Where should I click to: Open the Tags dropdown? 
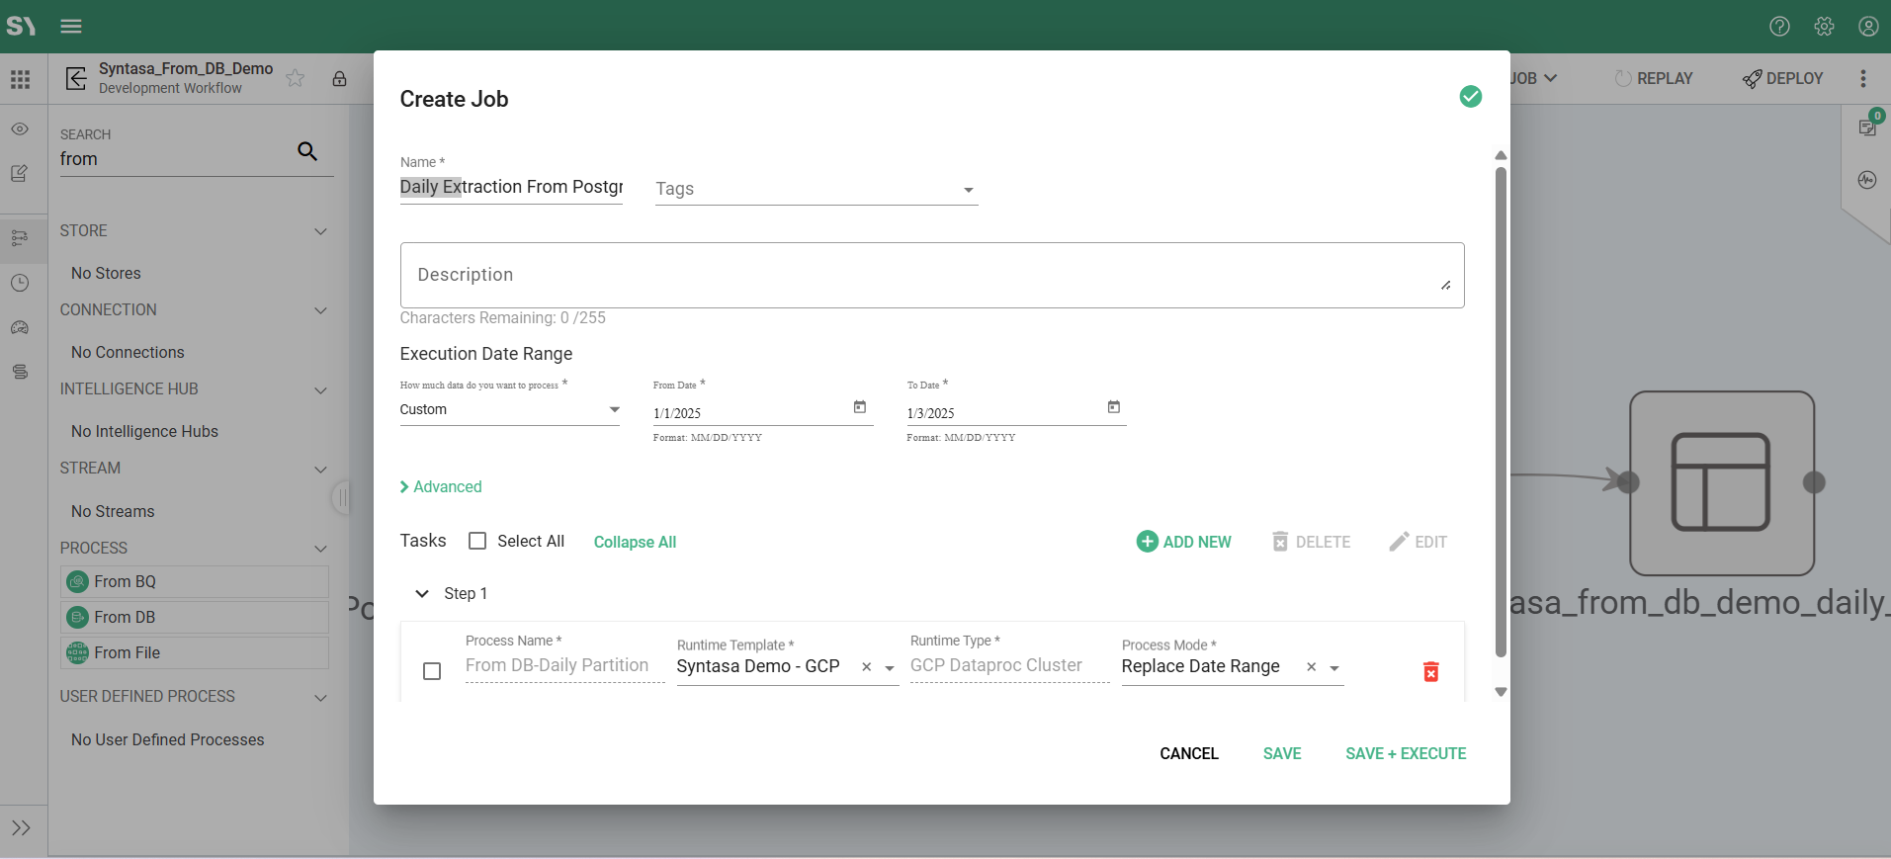click(968, 190)
